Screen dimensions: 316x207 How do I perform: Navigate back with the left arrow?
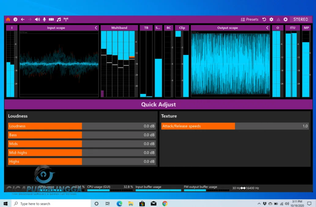(23, 19)
